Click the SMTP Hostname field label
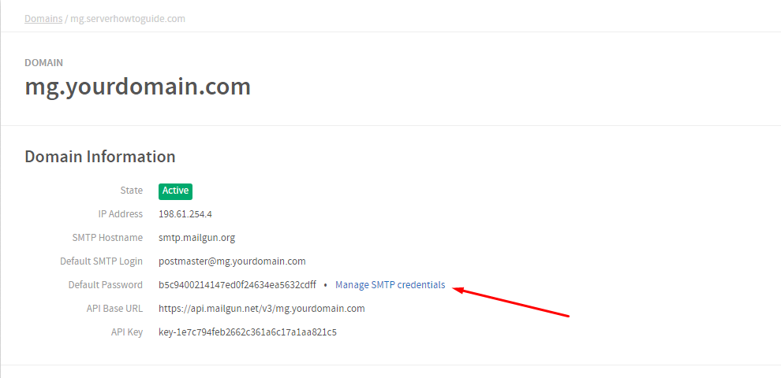 click(x=107, y=238)
